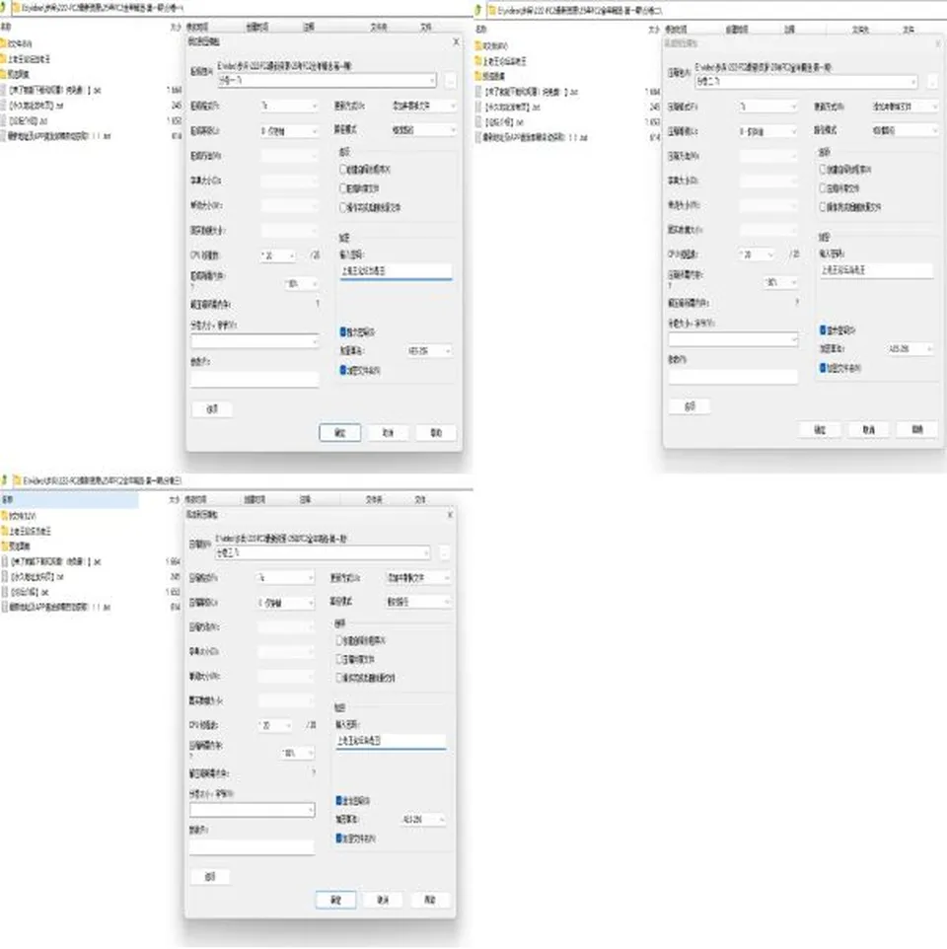The width and height of the screenshot is (947, 949).
Task: Focus the 参数 field in 分卷二 dialog
Action: pyautogui.click(x=733, y=377)
